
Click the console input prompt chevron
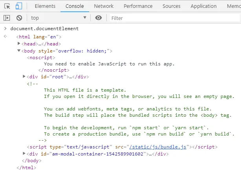[5, 29]
